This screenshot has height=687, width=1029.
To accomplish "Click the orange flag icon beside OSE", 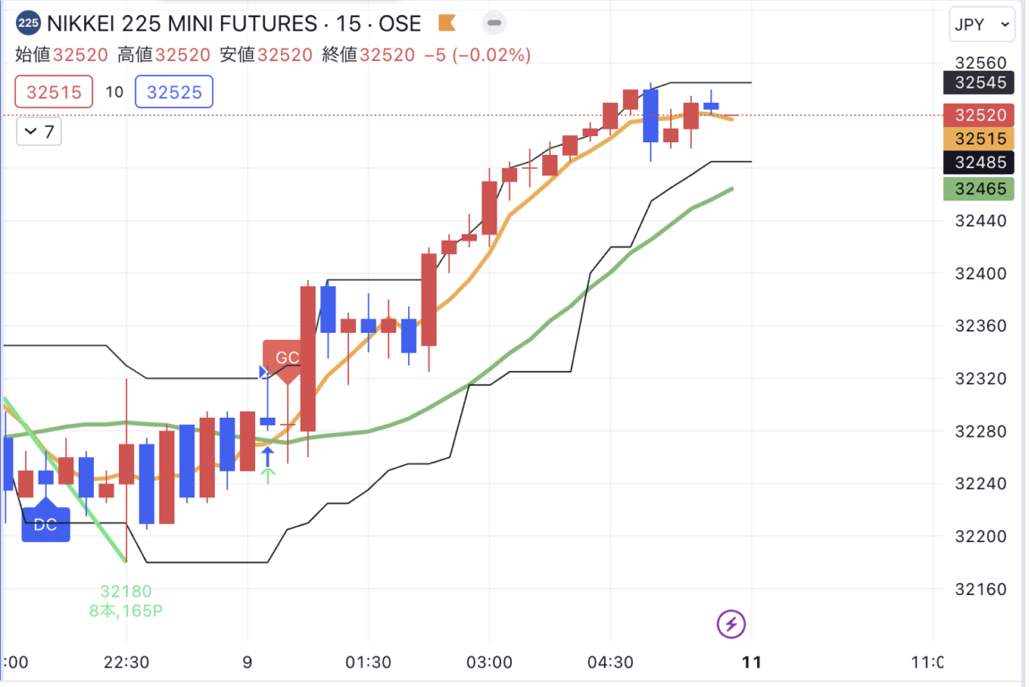I will pos(448,23).
